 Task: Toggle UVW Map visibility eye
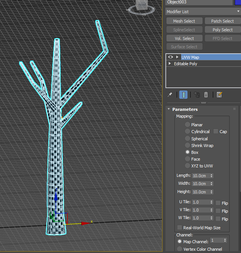pyautogui.click(x=171, y=57)
